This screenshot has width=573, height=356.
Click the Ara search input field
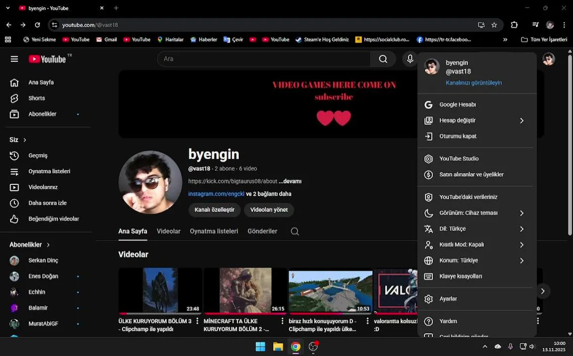264,59
